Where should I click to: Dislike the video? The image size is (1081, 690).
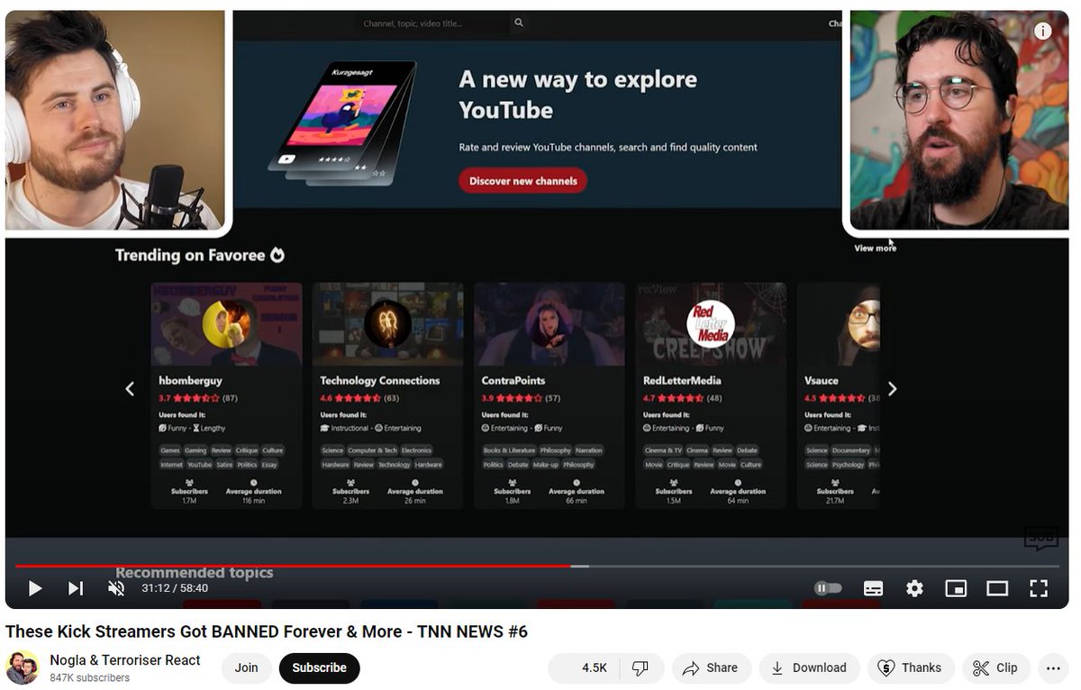pyautogui.click(x=640, y=667)
